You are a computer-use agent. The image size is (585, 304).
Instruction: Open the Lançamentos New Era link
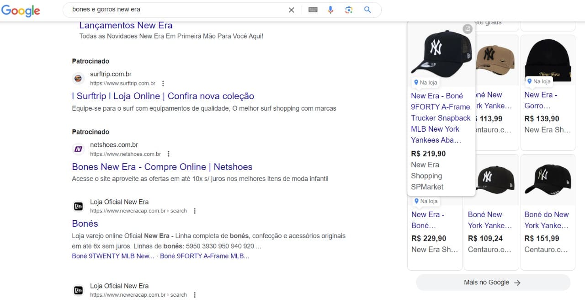pyautogui.click(x=126, y=26)
